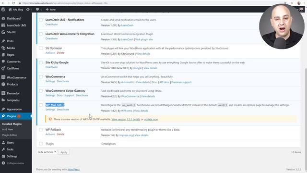307x173 pixels.
Task: Open LearnDash LMS sidebar menu
Action: point(16,25)
